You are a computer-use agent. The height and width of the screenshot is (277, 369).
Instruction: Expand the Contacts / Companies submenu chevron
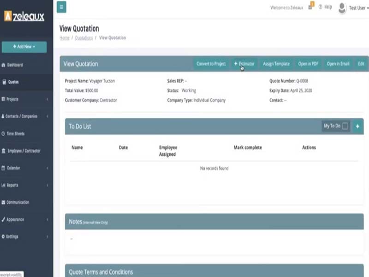48,116
